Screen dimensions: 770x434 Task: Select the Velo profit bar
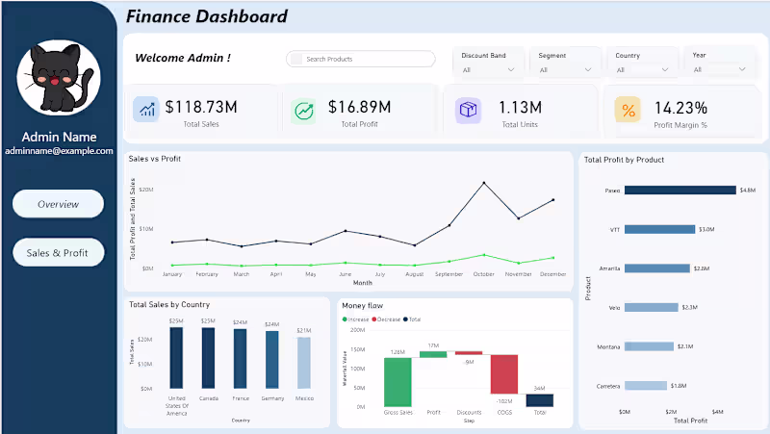652,307
